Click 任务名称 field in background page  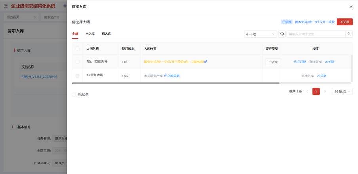coord(60,138)
